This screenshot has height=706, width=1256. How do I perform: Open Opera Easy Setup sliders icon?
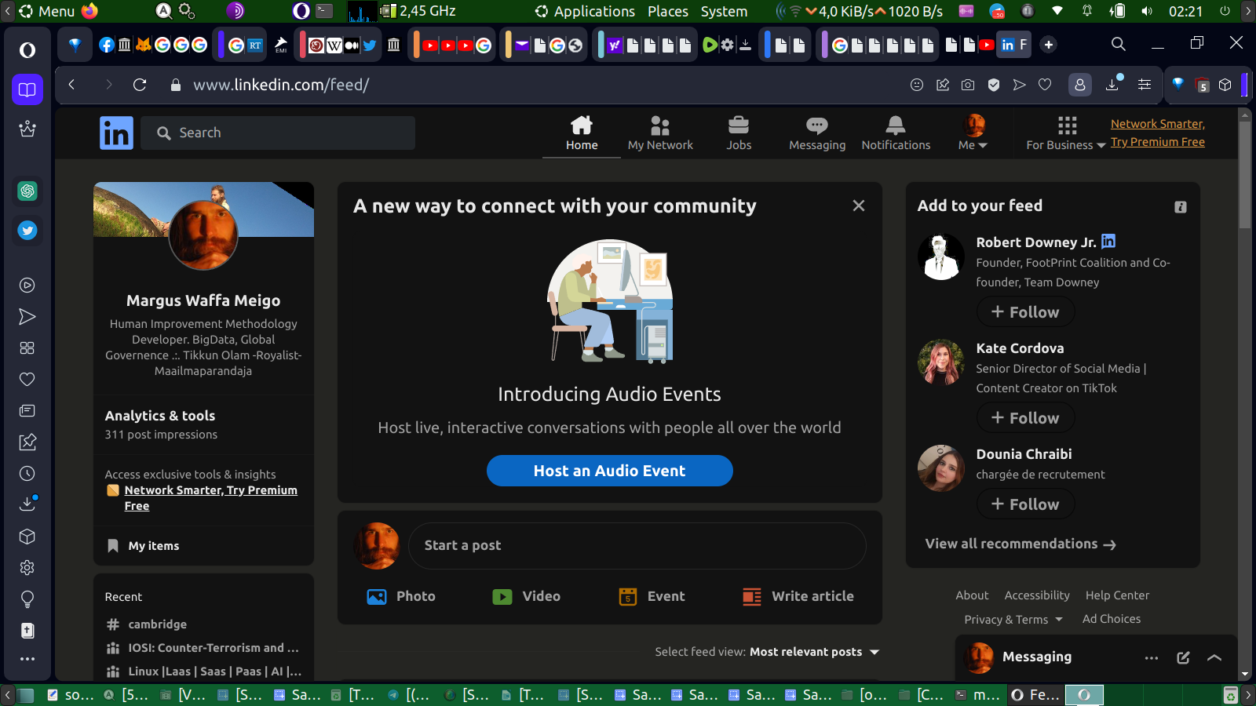pos(1145,85)
